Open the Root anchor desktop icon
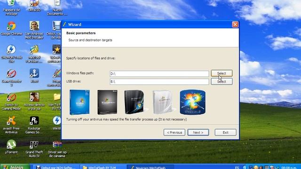Screen dimensions: 301x169 [34, 76]
